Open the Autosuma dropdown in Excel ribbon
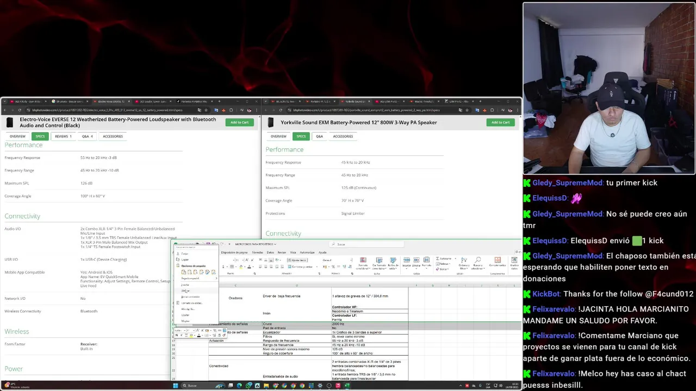The height and width of the screenshot is (391, 696). point(455,258)
